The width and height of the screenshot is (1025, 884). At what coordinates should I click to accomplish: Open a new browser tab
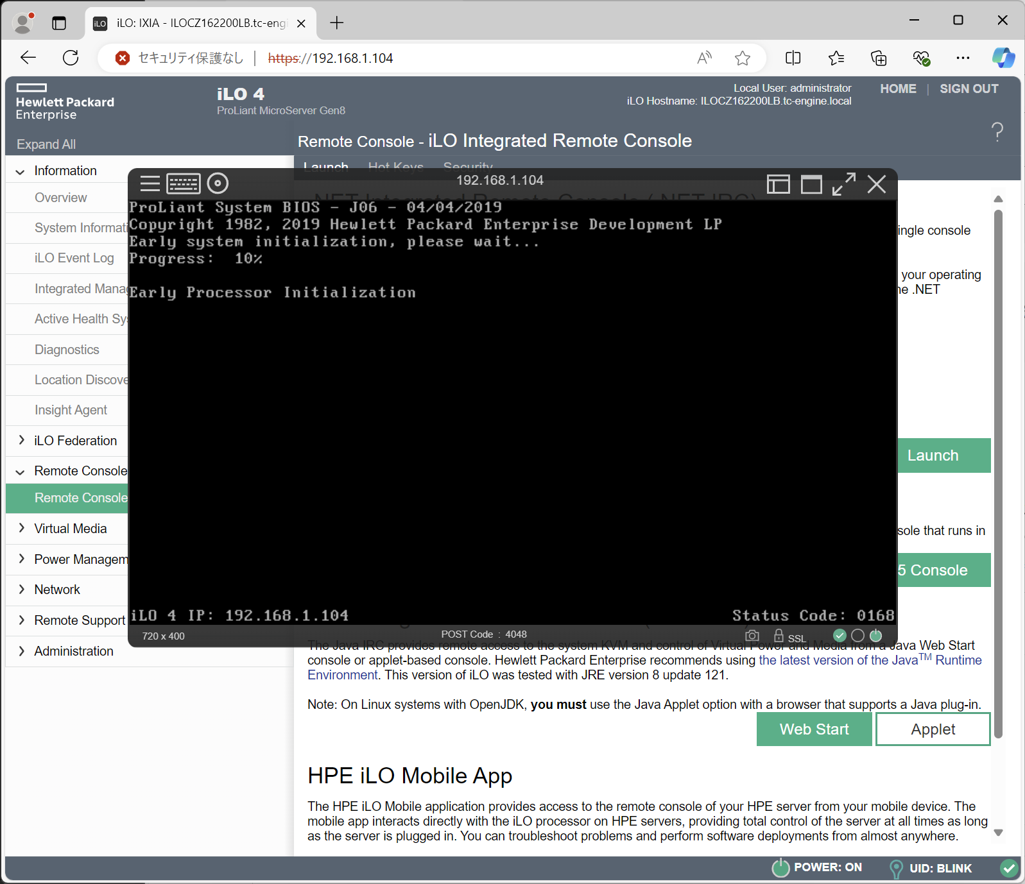click(337, 23)
